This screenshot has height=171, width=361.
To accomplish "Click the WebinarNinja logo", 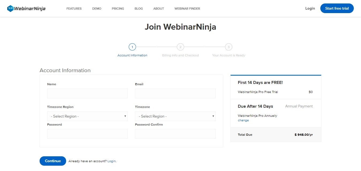I will coord(26,9).
